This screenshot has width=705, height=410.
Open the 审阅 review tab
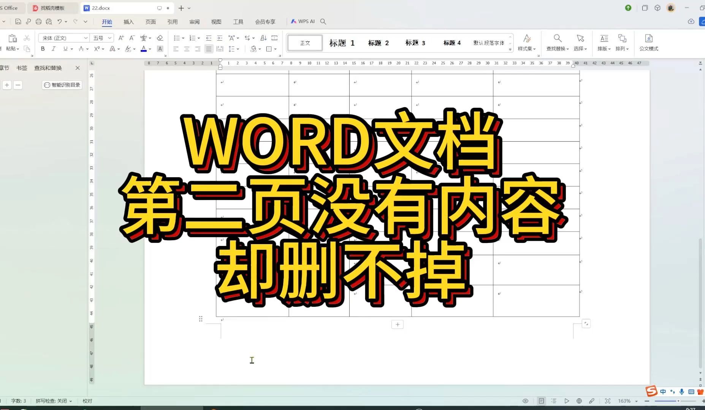(x=194, y=22)
